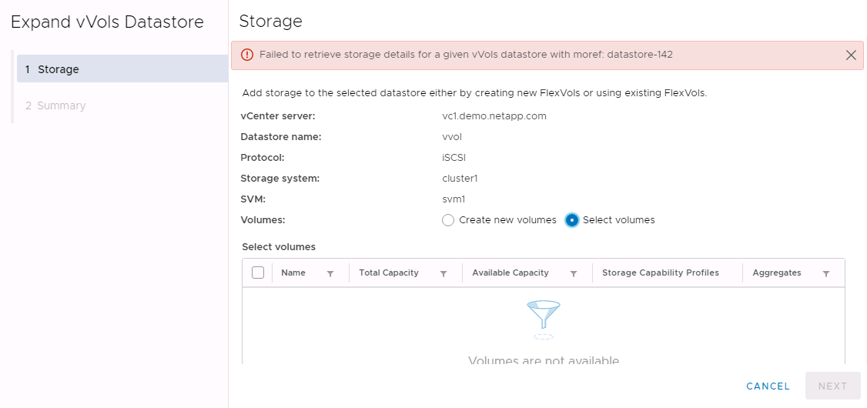Image resolution: width=867 pixels, height=408 pixels.
Task: Sort by Available Capacity column header
Action: tap(510, 273)
